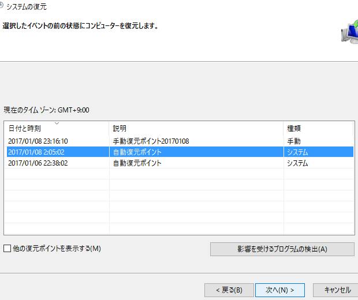Cancel the wizard with キャンセル button
The width and height of the screenshot is (358, 300).
(337, 290)
